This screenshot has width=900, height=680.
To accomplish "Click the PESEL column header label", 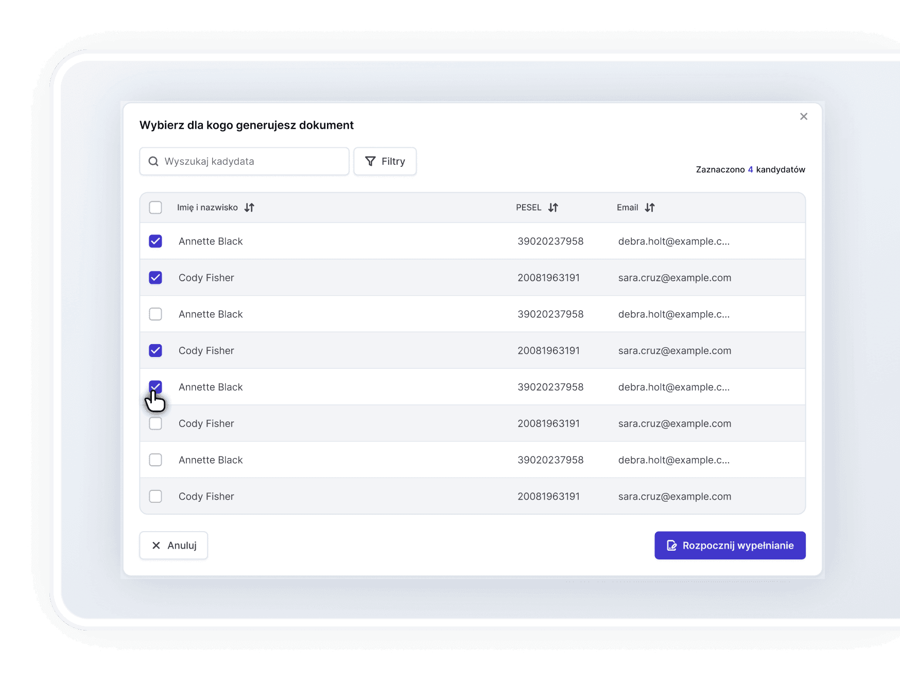I will 529,208.
